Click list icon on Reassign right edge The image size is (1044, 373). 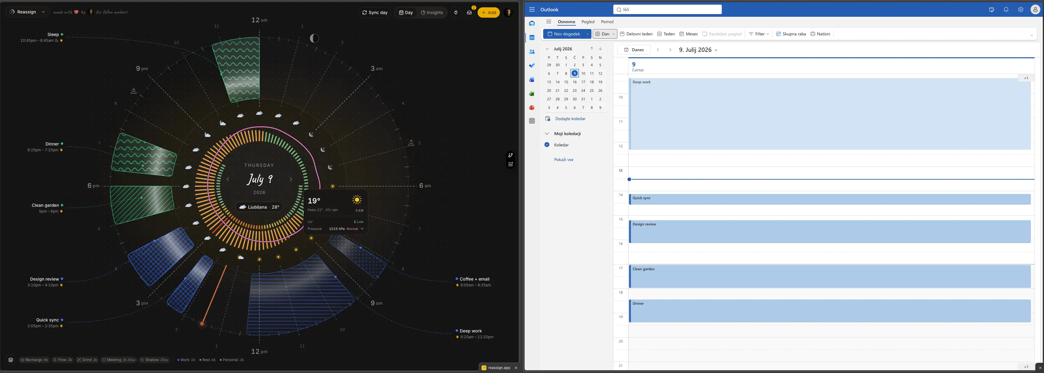(x=510, y=164)
